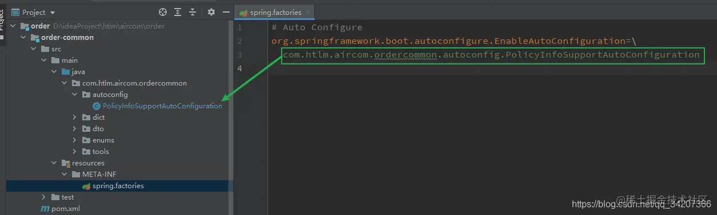Viewport: 717px width, 215px height.
Task: Select PolicyInfoSupportAutoConfiguration class in tree
Action: [x=162, y=106]
